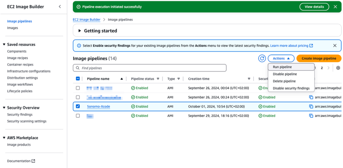
Task: Close the Actions dropdown button
Action: pyautogui.click(x=281, y=58)
